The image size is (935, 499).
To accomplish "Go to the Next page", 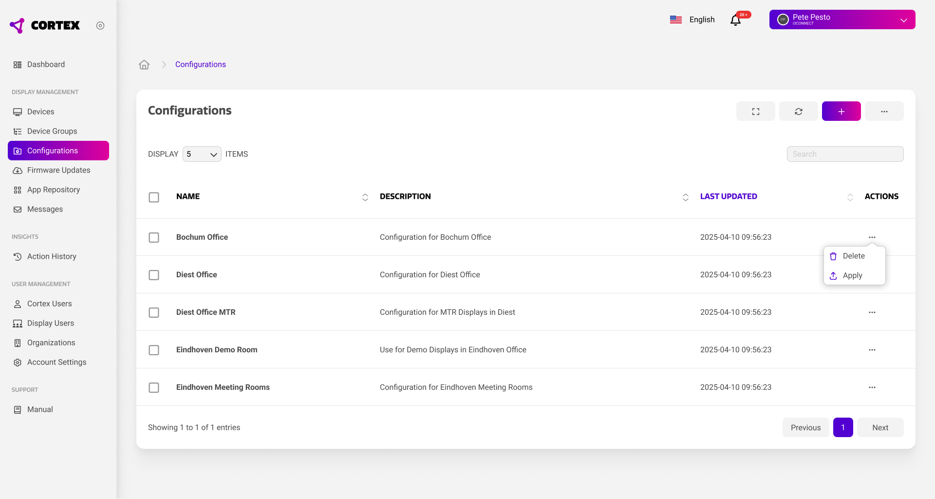I will (880, 428).
